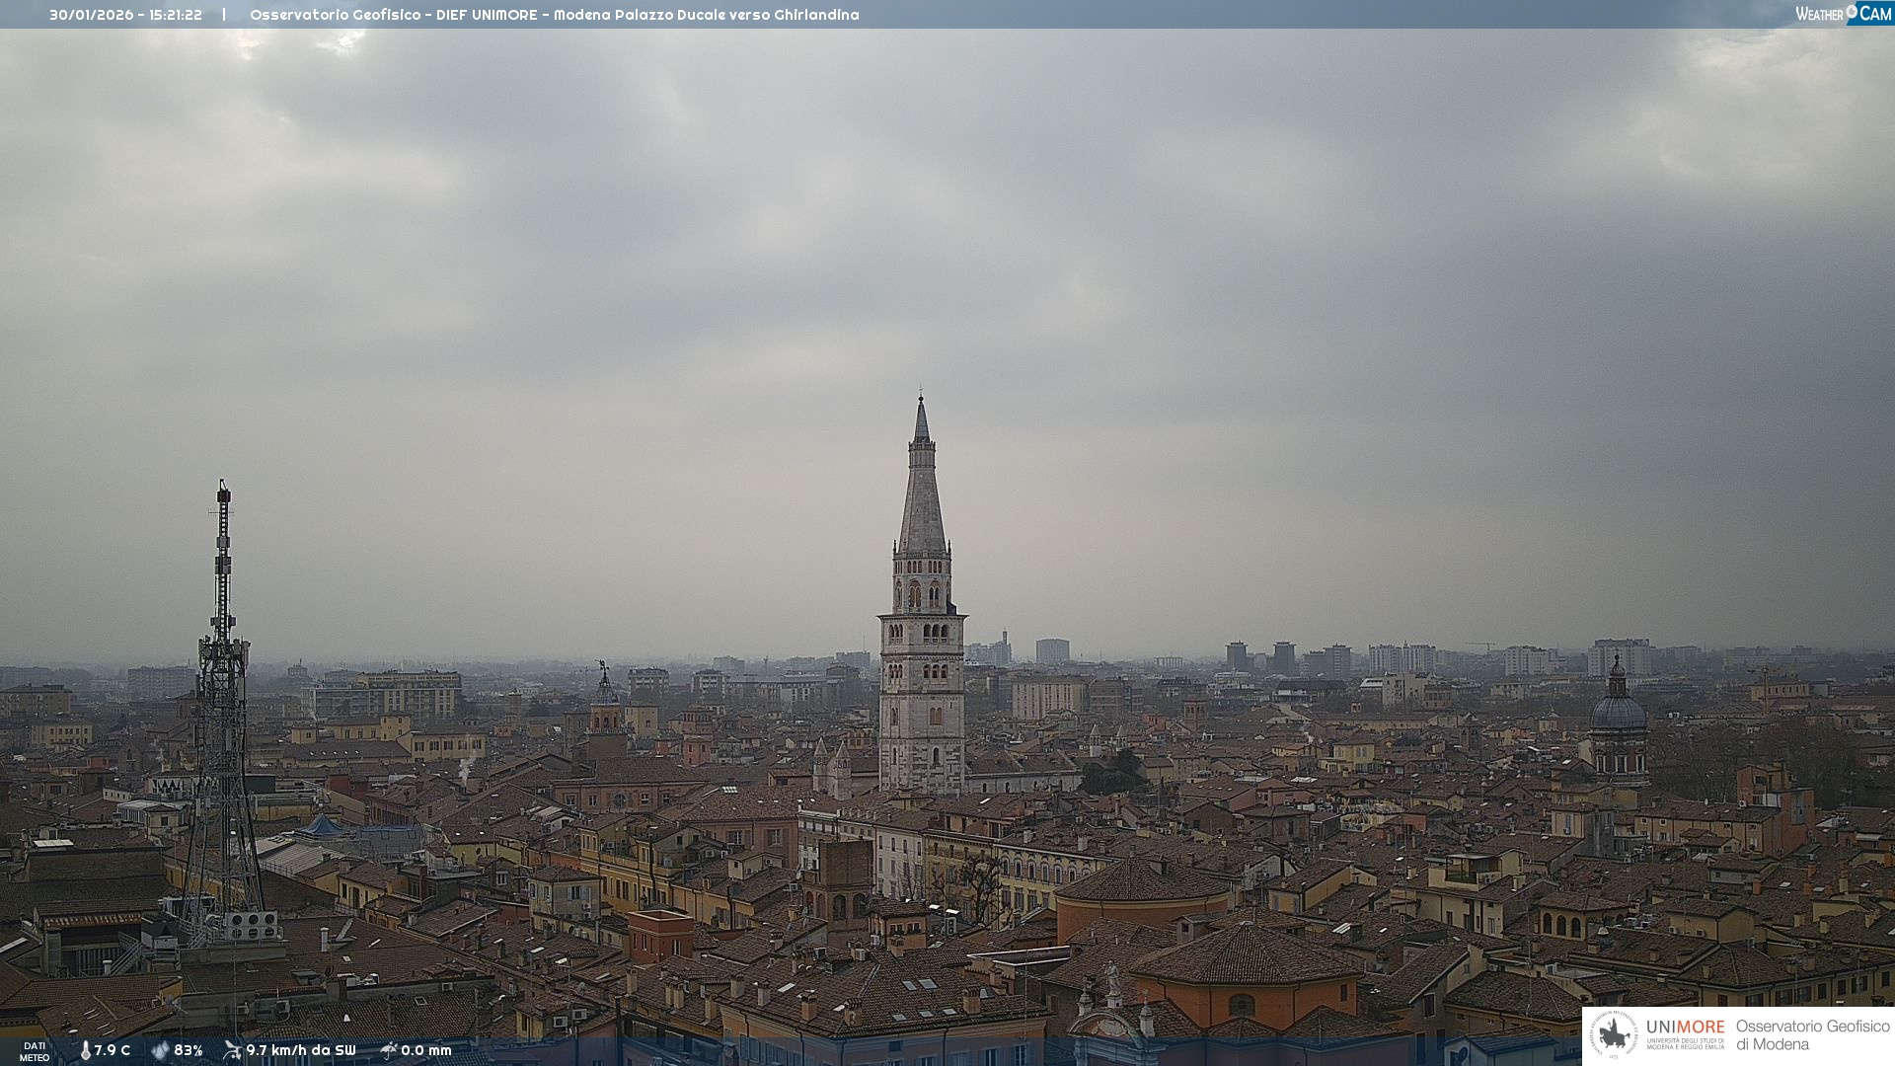The image size is (1895, 1066).
Task: Click the Osservatorio Geofisico DIEF UNIMORE title
Action: pyautogui.click(x=554, y=15)
